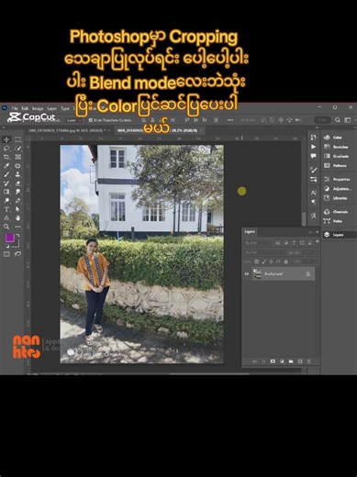The width and height of the screenshot is (357, 477).
Task: Toggle lock all in Layers panel
Action: [x=285, y=261]
